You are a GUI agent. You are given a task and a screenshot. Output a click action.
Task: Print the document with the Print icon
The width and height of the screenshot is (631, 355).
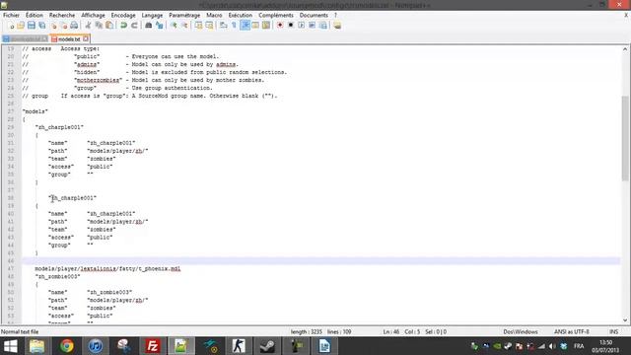74,26
